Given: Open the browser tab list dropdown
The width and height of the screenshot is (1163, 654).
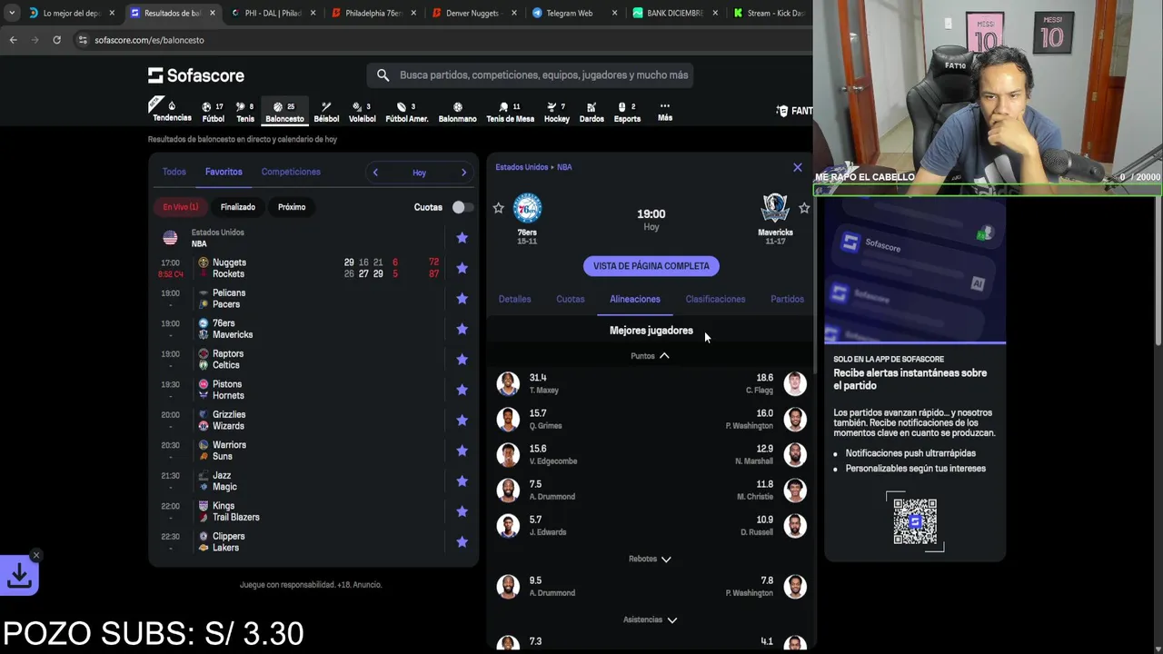Looking at the screenshot, I should coord(12,13).
